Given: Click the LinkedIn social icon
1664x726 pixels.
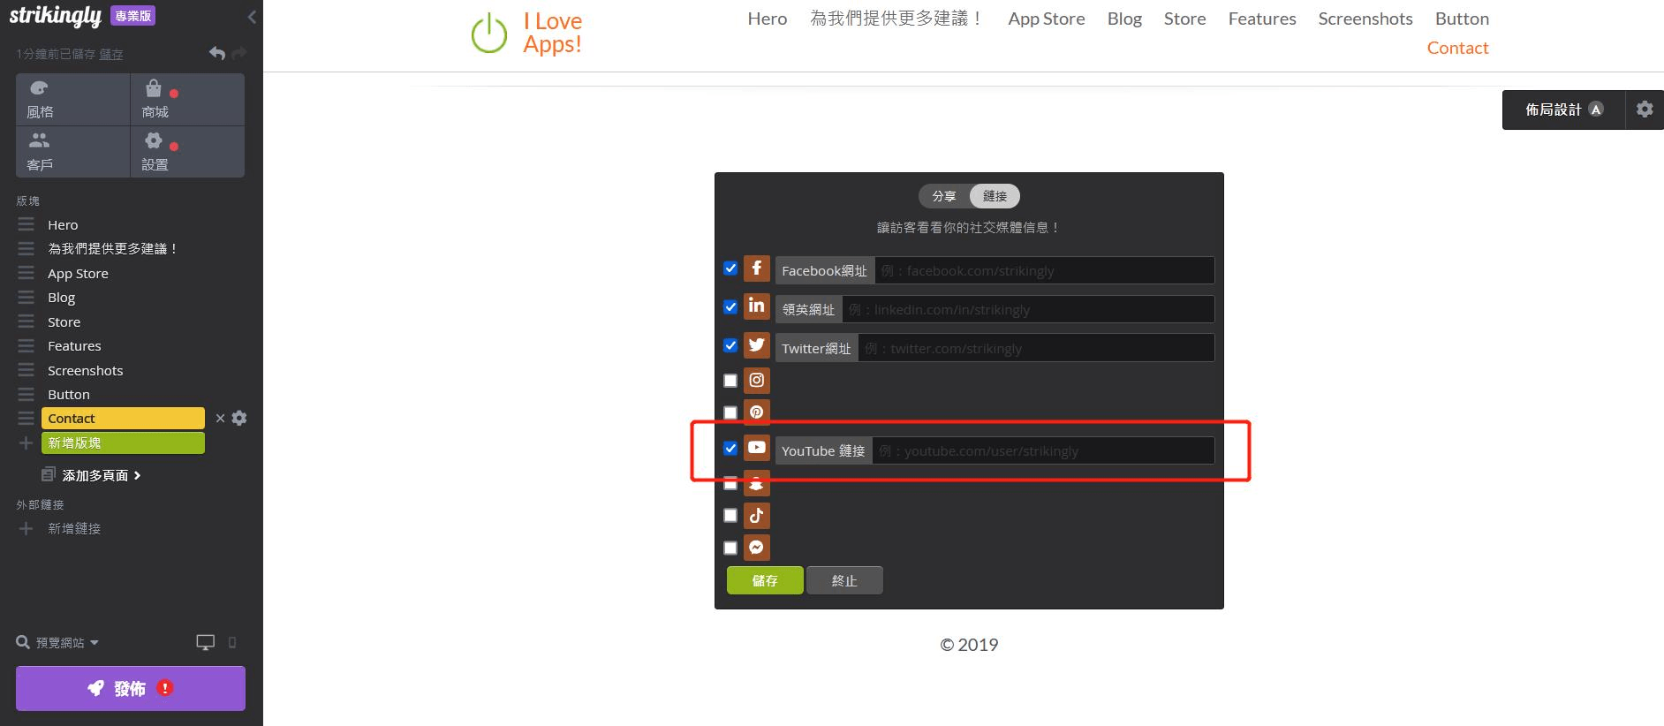Looking at the screenshot, I should tap(757, 307).
